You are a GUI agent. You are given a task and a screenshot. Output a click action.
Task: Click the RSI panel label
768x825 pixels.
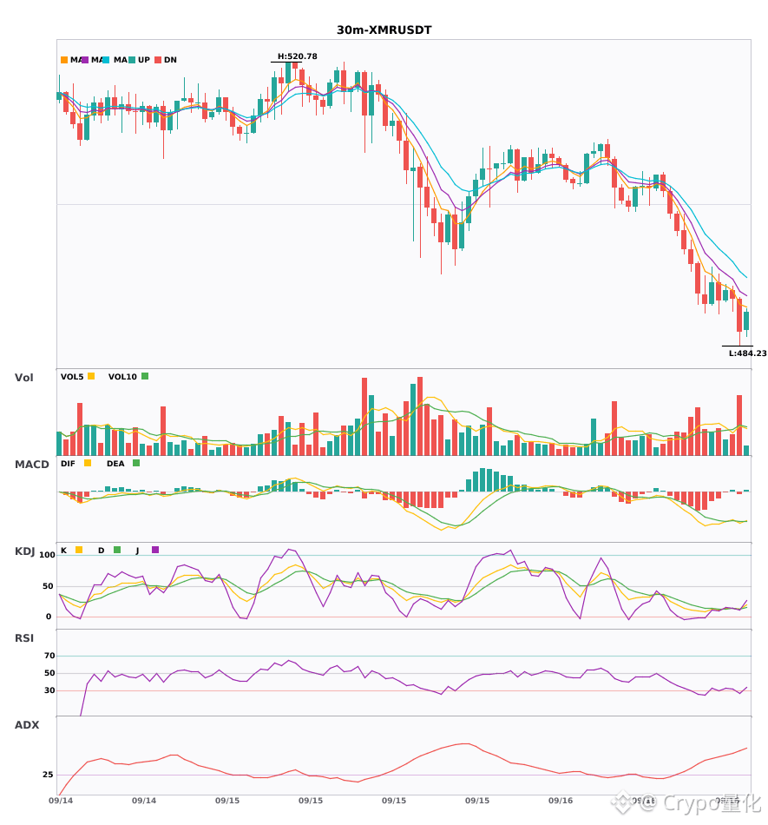pyautogui.click(x=24, y=638)
